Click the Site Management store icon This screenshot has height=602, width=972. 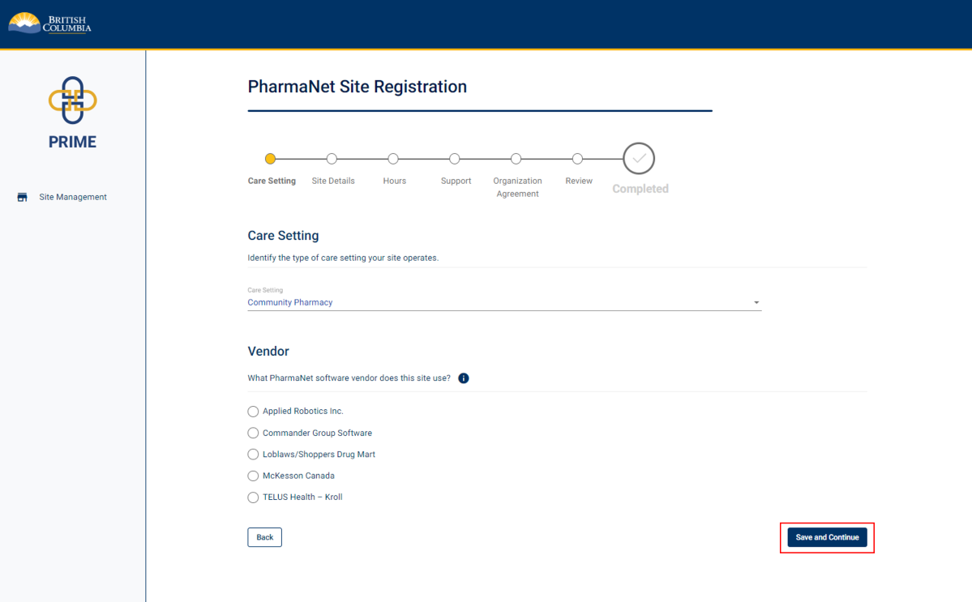click(23, 197)
